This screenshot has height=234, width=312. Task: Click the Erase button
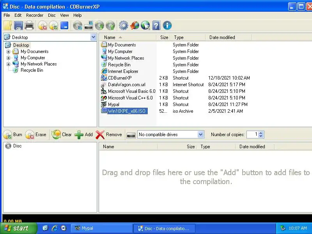point(36,135)
